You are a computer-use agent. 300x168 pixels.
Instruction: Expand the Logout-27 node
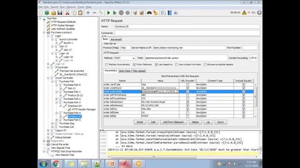[48, 131]
